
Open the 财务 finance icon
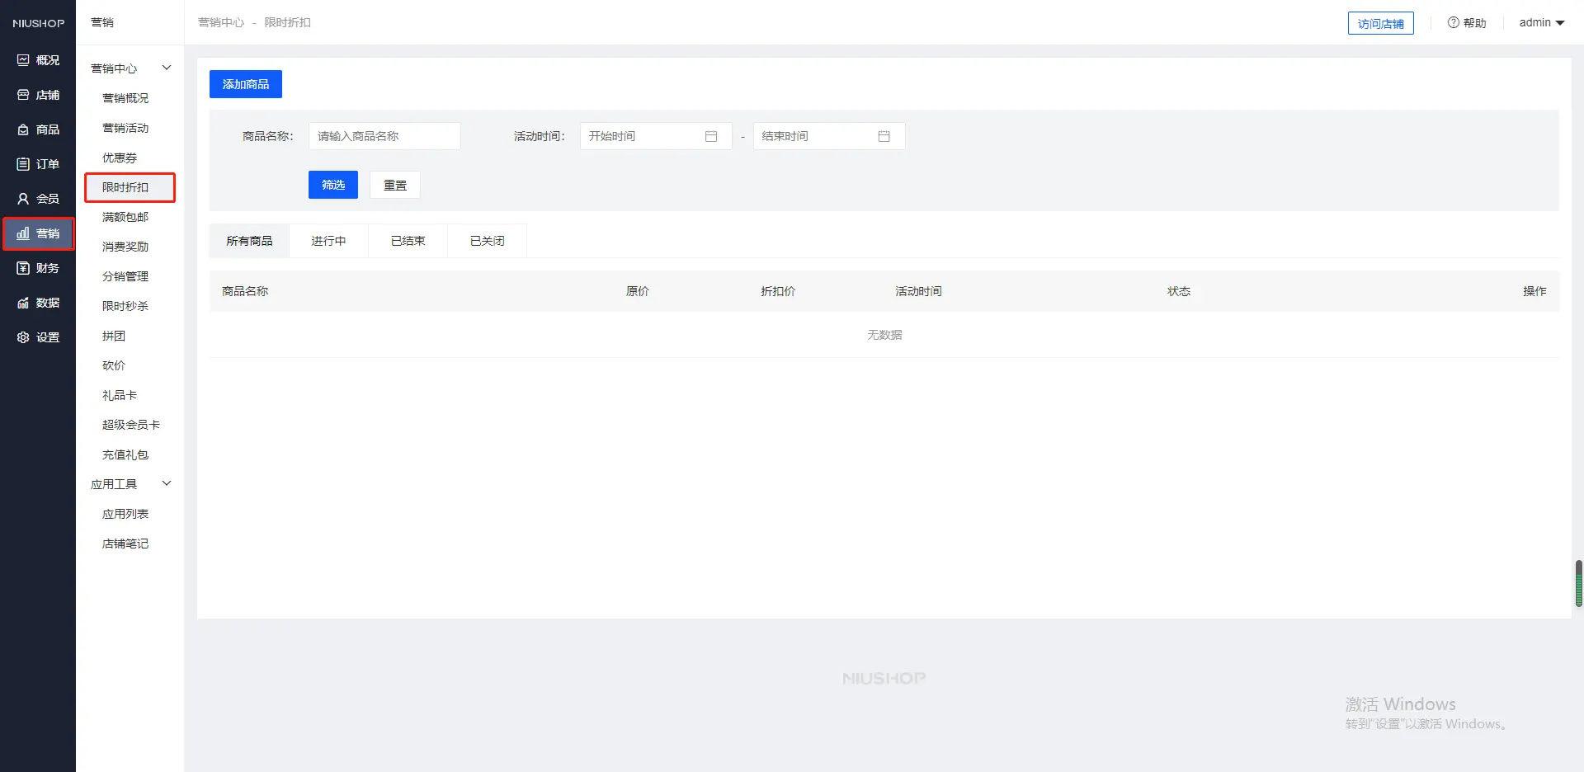tap(23, 268)
